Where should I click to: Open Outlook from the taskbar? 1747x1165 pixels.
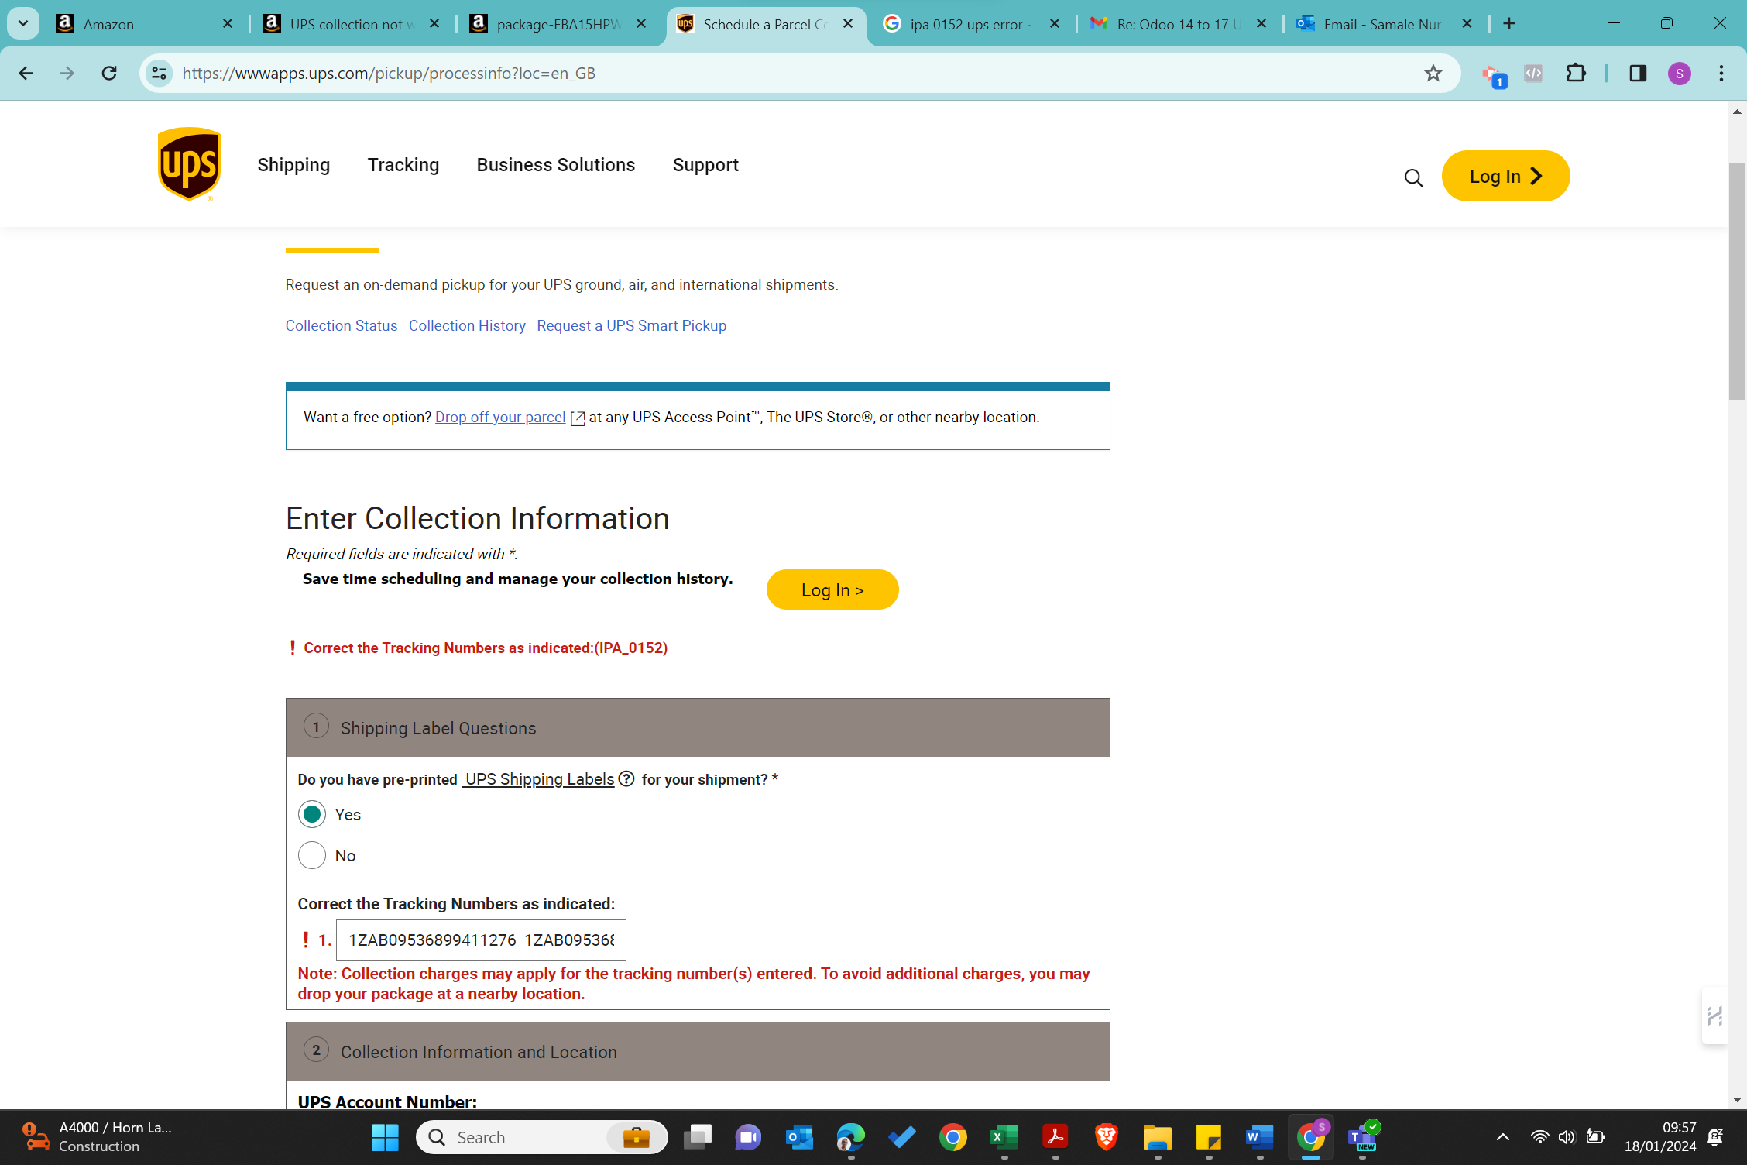pyautogui.click(x=800, y=1137)
